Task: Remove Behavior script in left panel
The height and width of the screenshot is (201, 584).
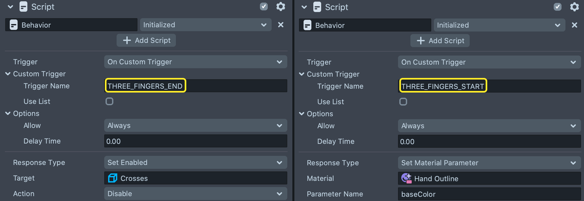Action: 280,25
